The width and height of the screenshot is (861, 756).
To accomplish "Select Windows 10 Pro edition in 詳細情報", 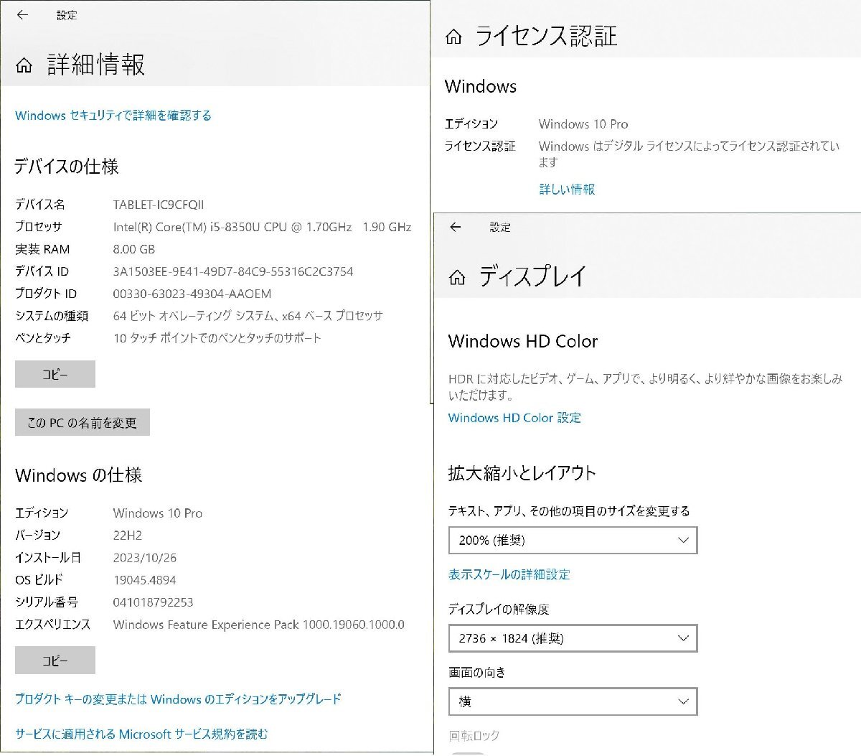I will tap(158, 513).
